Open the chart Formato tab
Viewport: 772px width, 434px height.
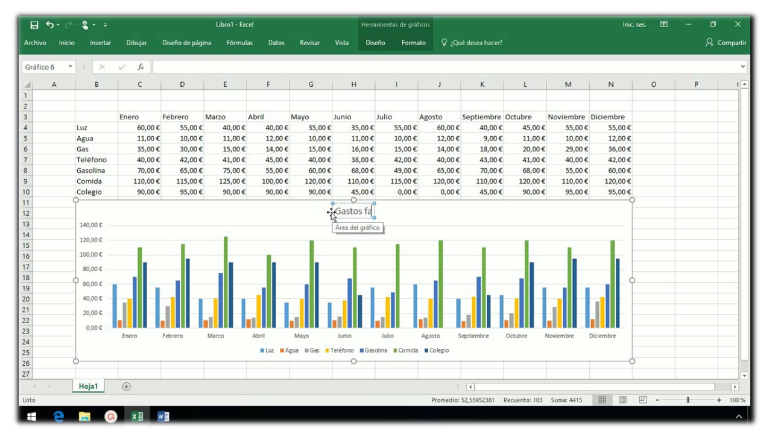tap(414, 43)
